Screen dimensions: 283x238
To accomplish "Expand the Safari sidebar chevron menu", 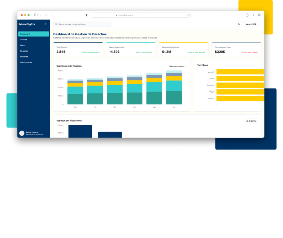I will 40,15.
